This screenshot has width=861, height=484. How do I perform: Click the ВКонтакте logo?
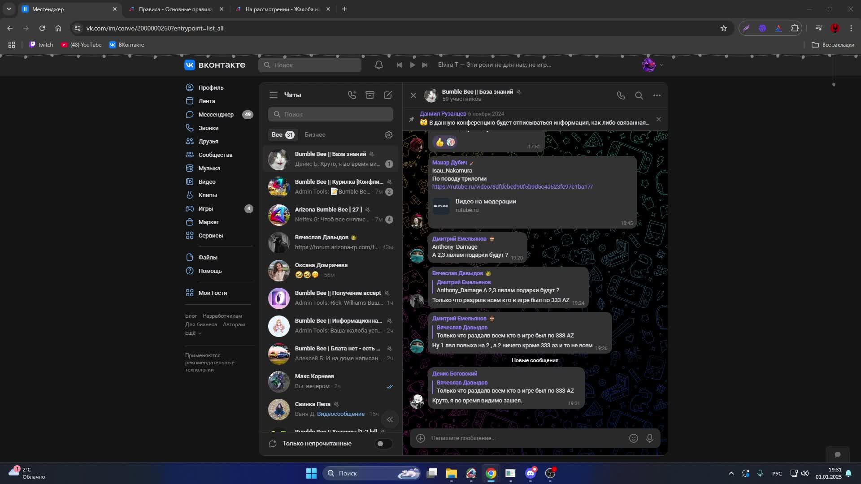[x=215, y=65]
